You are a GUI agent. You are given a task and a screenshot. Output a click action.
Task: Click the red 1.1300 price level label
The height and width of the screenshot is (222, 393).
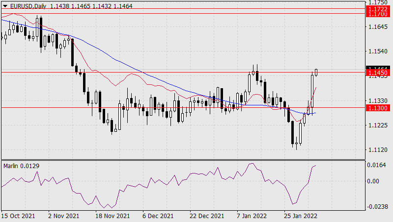tap(378, 108)
